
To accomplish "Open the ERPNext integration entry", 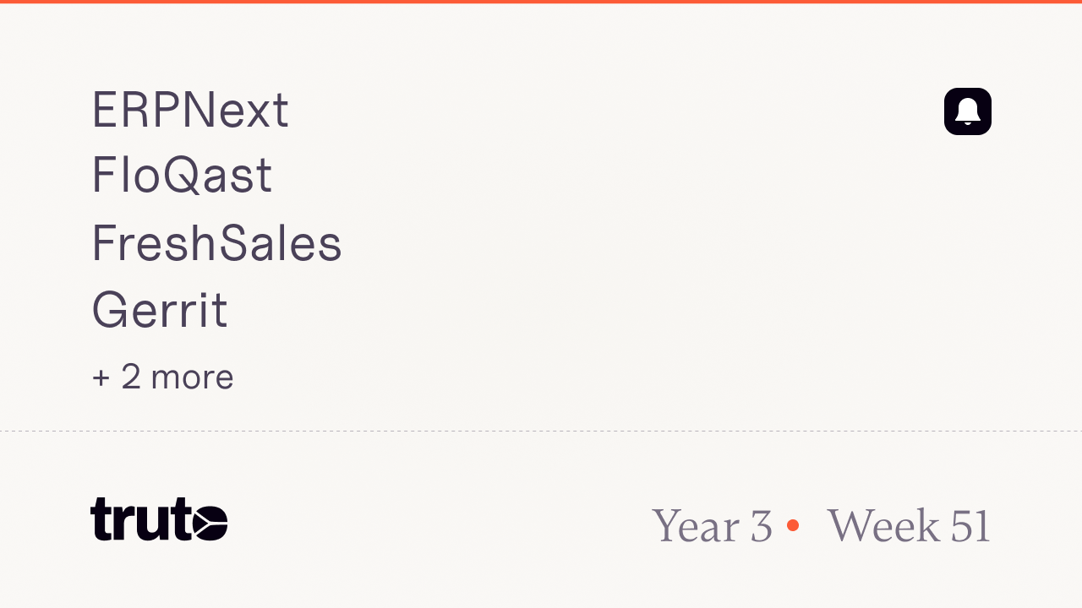I will (190, 111).
